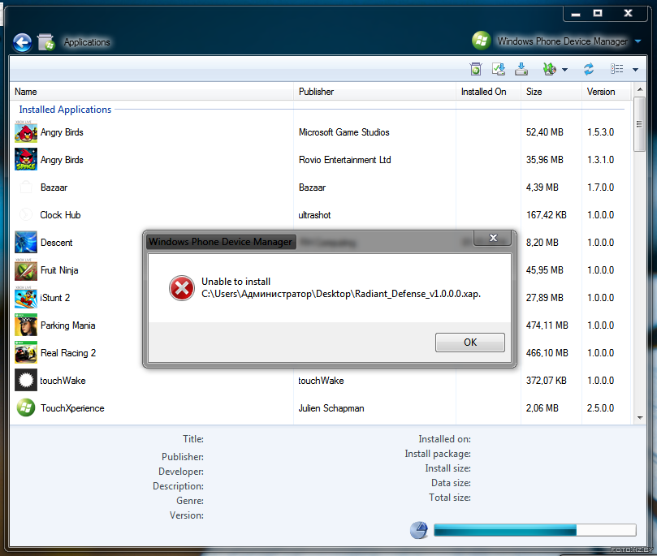Viewport: 657px width, 556px height.
Task: Click the Angry Birds Space icon
Action: (26, 159)
